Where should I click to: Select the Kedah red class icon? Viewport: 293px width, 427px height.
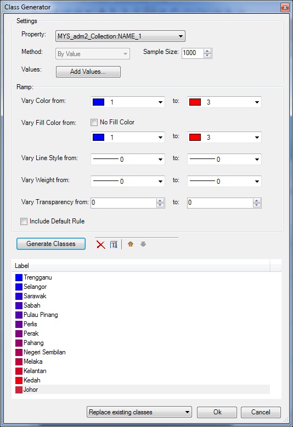coord(19,380)
